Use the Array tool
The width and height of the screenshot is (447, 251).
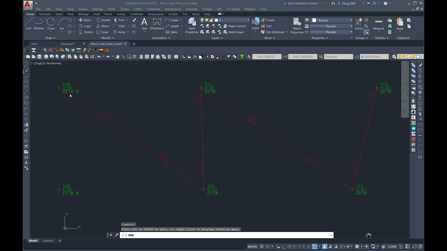119,32
